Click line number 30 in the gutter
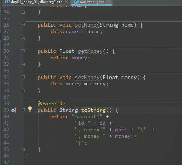 pos(6,51)
